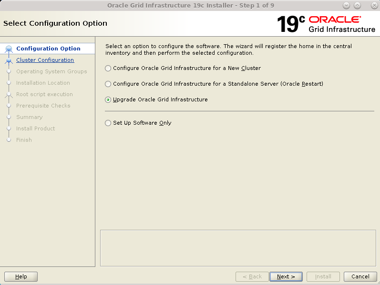The height and width of the screenshot is (285, 380).
Task: Click the Select Configuration Option heading
Action: [x=55, y=23]
